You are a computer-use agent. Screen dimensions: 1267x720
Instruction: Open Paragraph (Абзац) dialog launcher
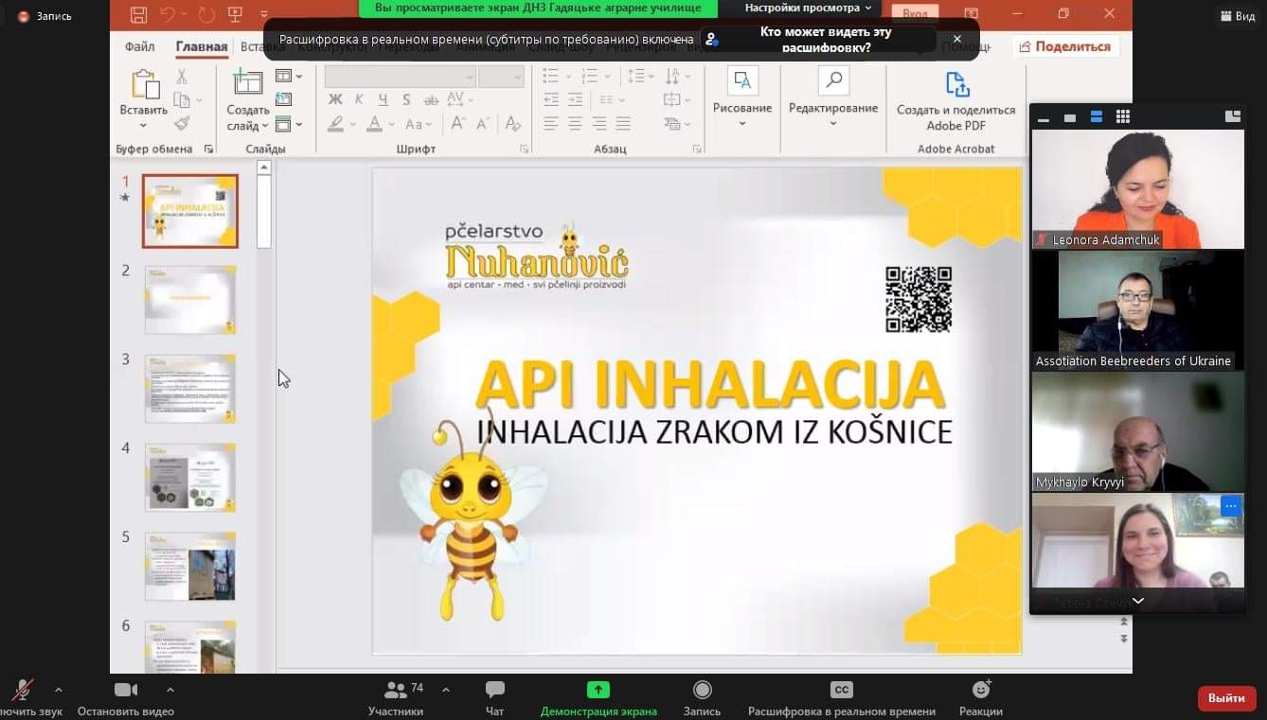(697, 149)
